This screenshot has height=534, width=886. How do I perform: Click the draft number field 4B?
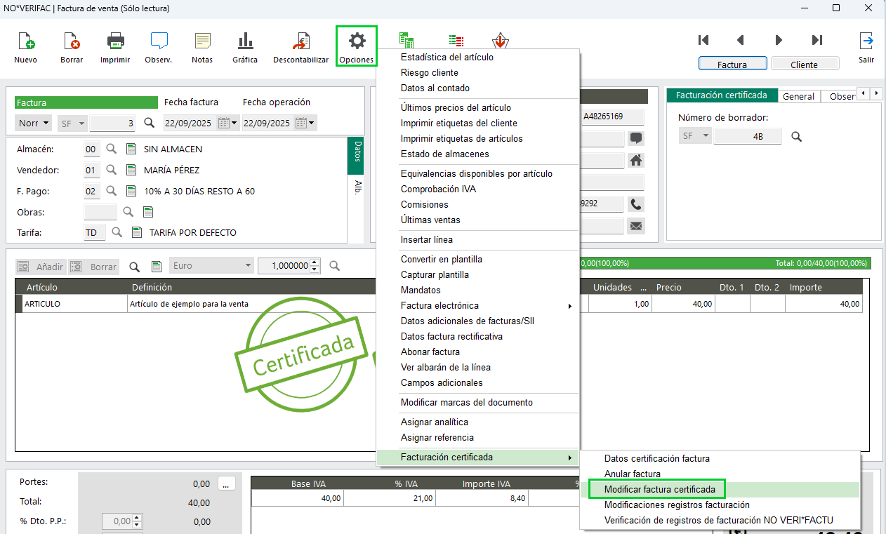(x=748, y=136)
